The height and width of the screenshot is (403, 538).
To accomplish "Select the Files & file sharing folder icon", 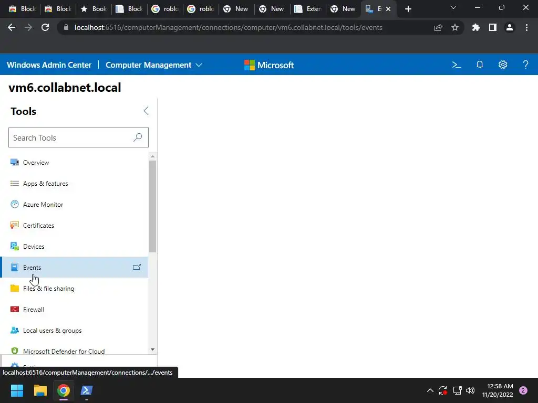I will (x=14, y=288).
